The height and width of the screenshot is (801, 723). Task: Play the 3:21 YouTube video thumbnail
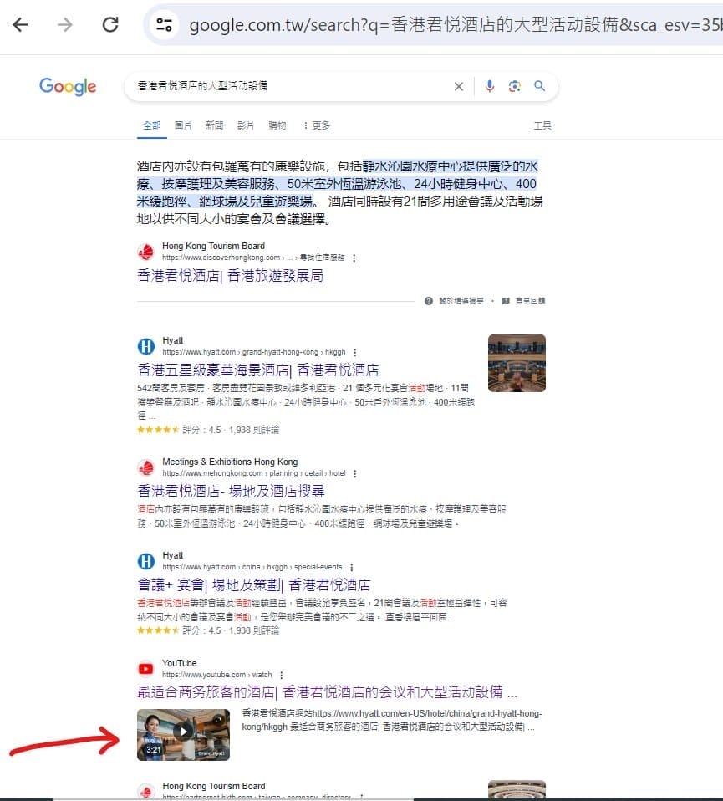(183, 735)
